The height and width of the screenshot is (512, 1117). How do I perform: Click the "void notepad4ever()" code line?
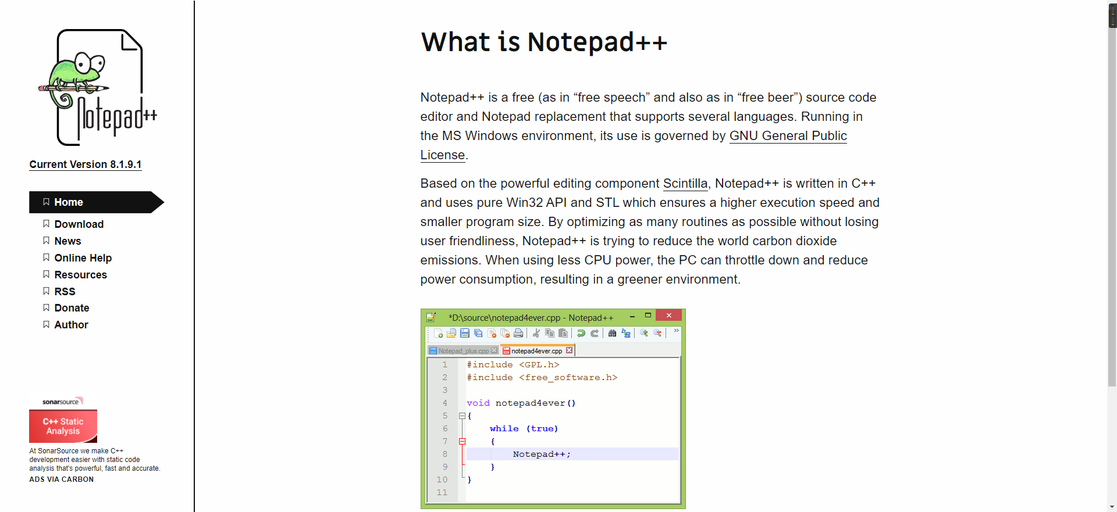point(521,403)
